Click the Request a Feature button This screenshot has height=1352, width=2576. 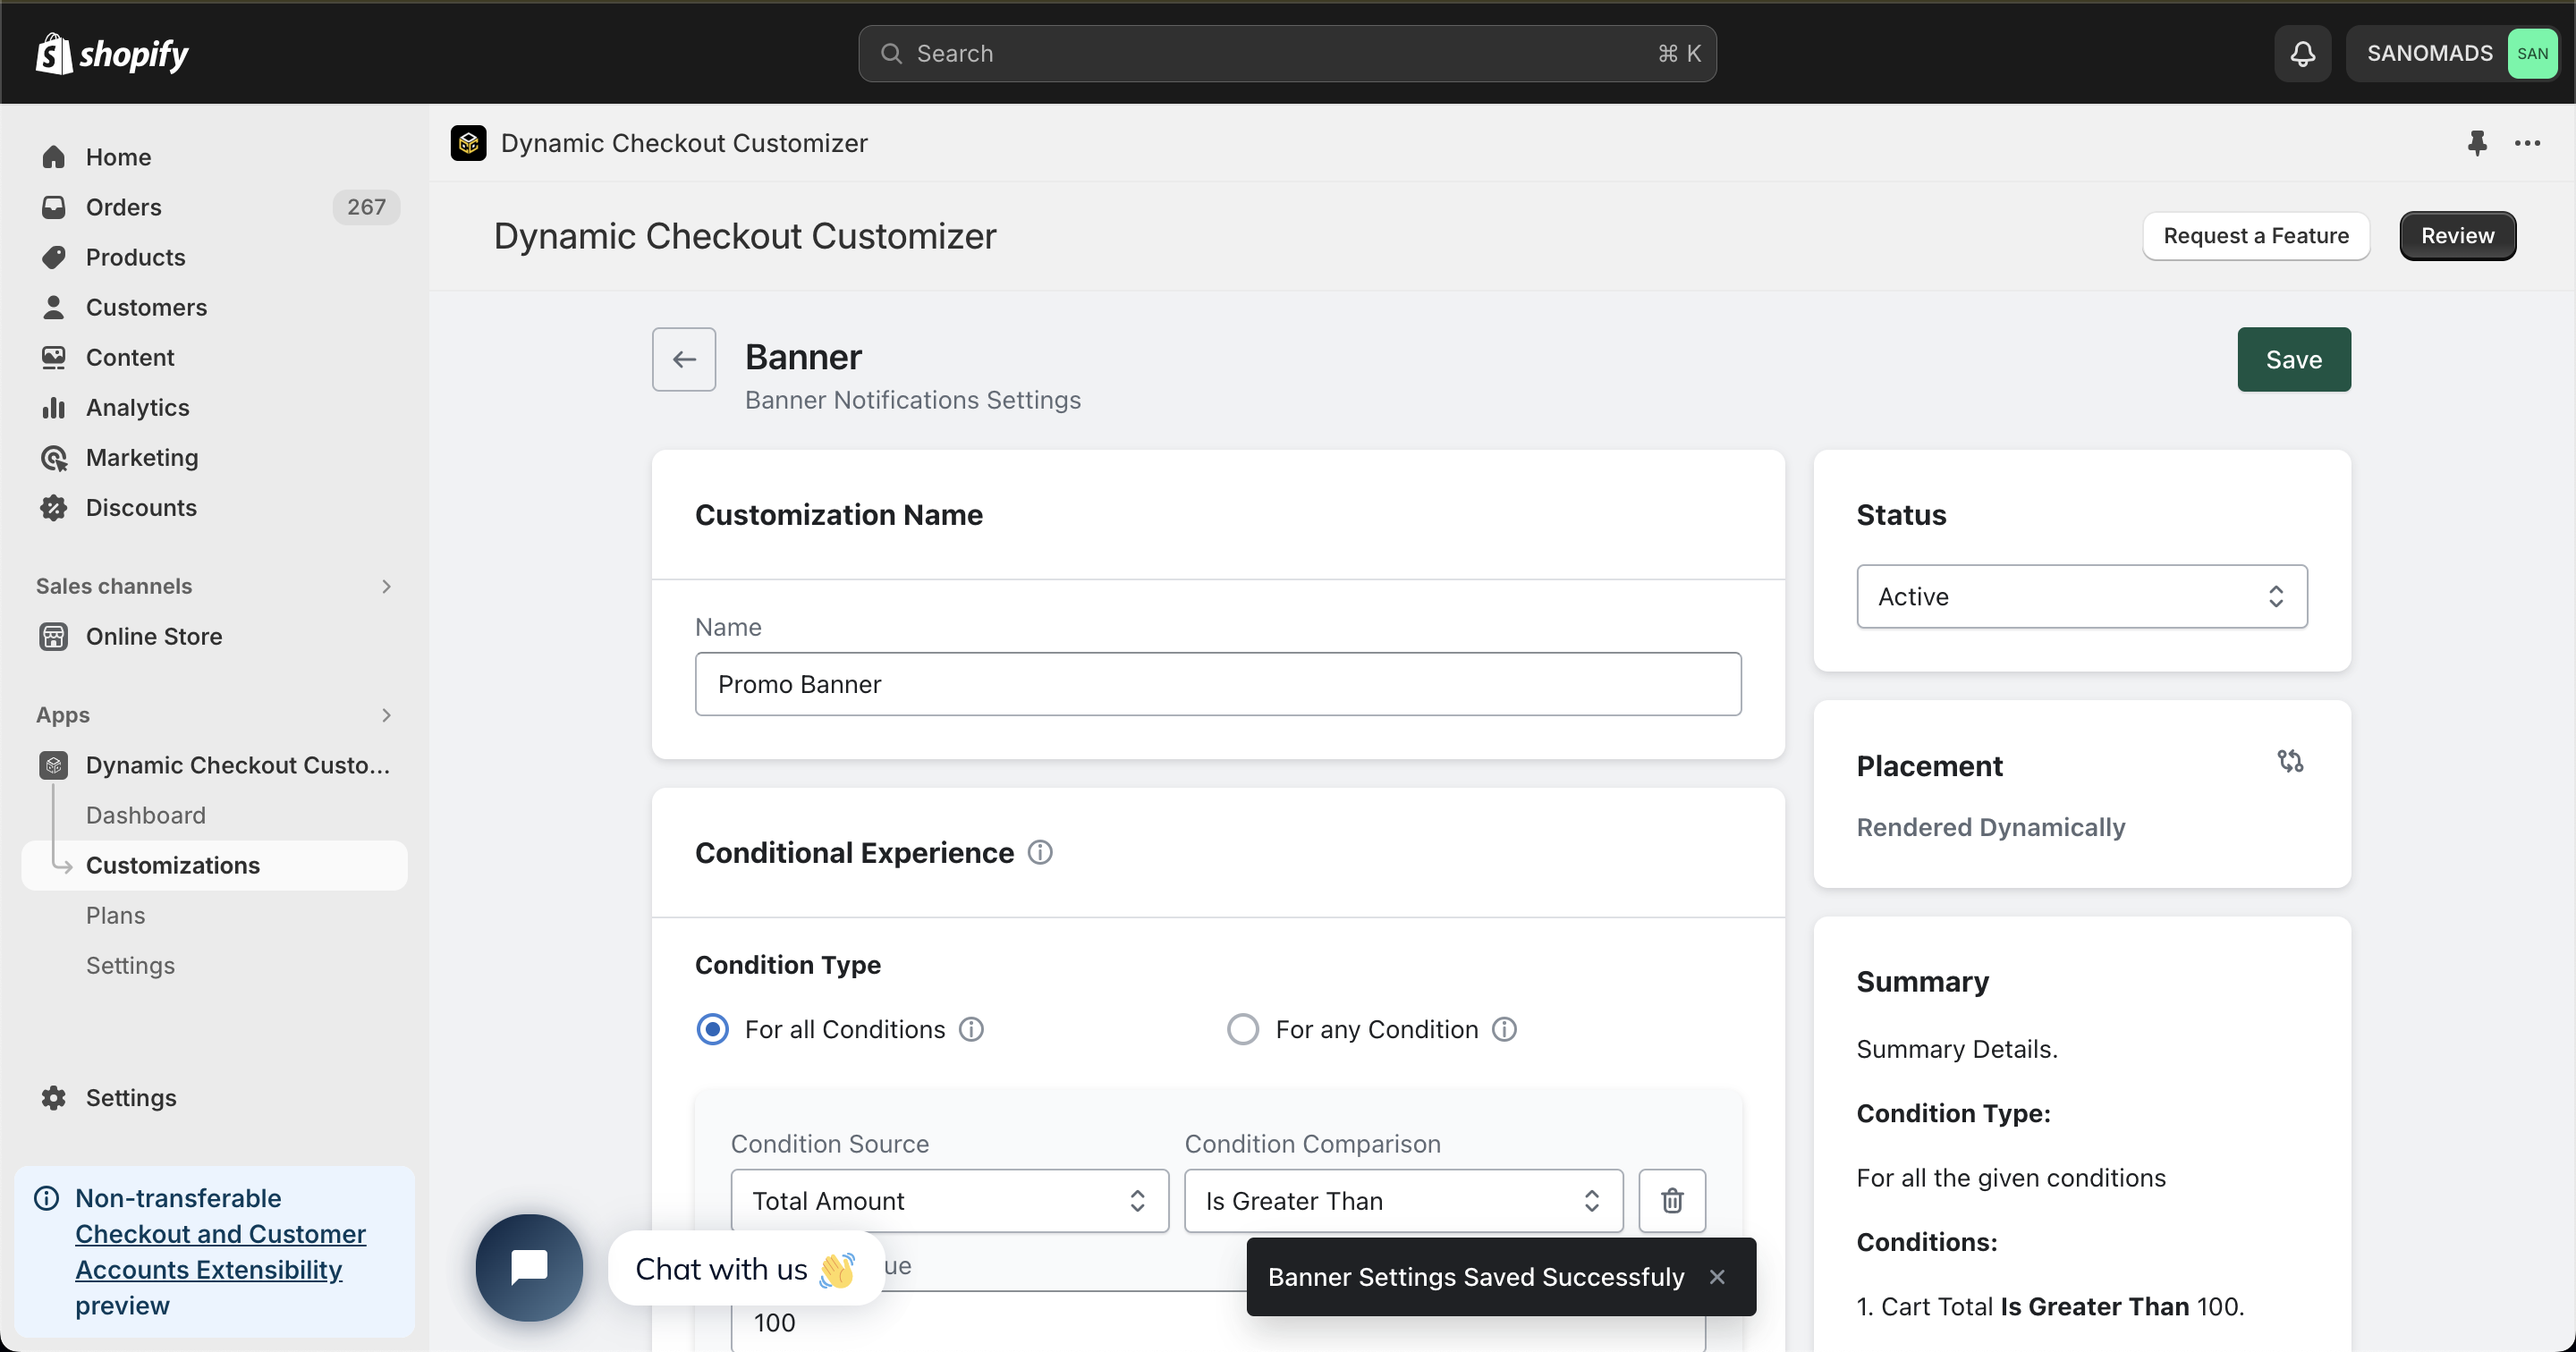coord(2255,235)
